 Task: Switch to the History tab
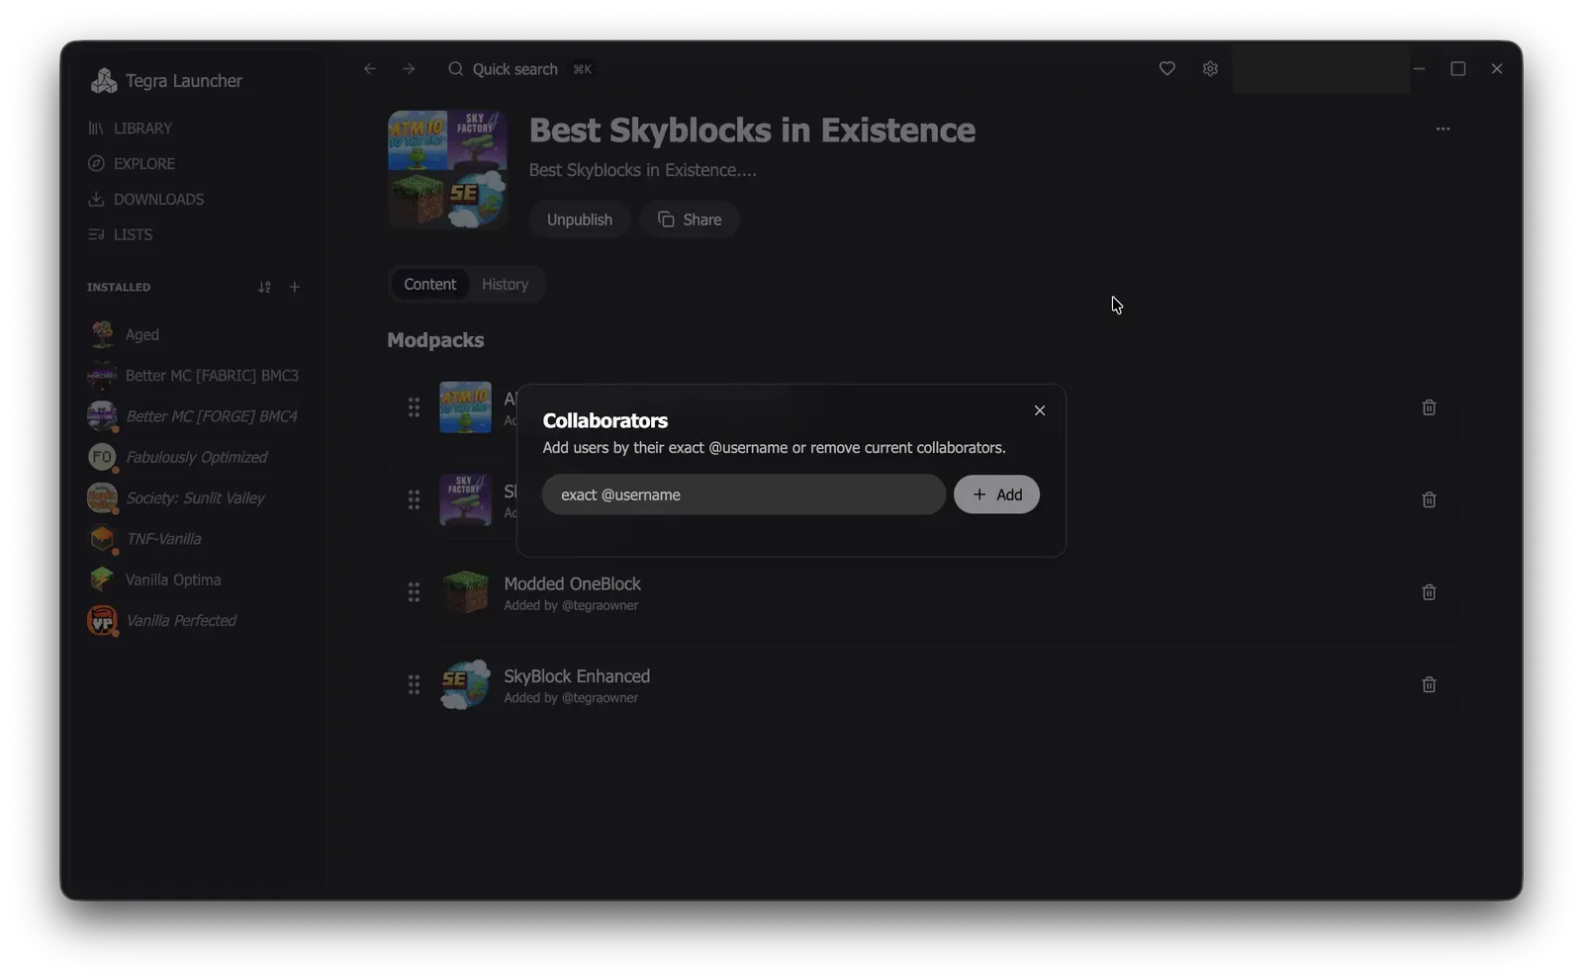click(505, 285)
